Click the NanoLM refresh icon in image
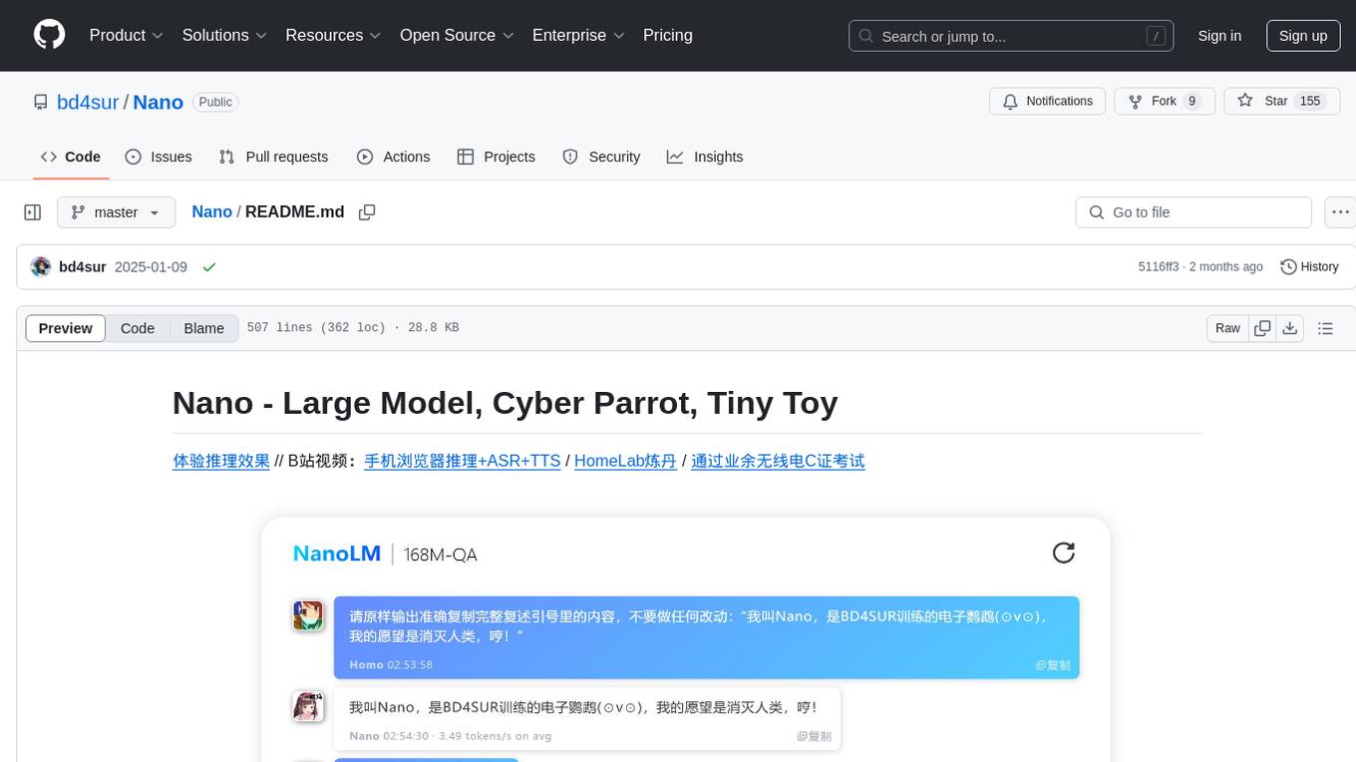1356x762 pixels. [x=1064, y=553]
